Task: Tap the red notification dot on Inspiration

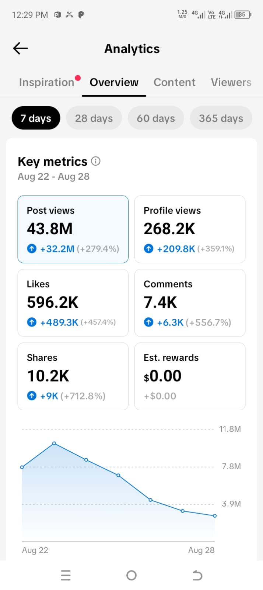Action: coord(77,78)
